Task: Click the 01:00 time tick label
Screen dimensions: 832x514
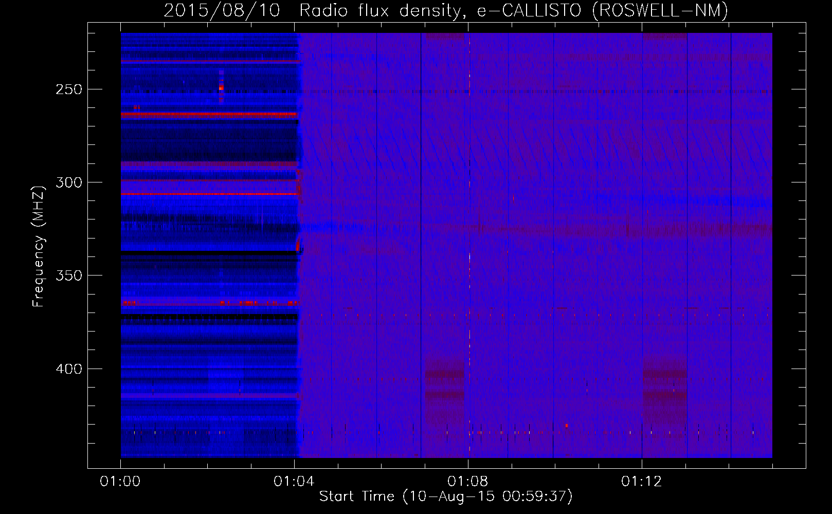Action: tap(120, 482)
